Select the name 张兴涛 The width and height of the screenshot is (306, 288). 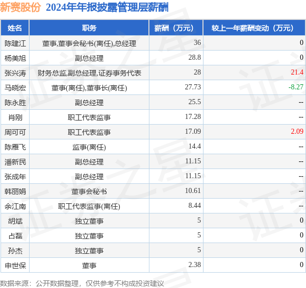(x=15, y=73)
